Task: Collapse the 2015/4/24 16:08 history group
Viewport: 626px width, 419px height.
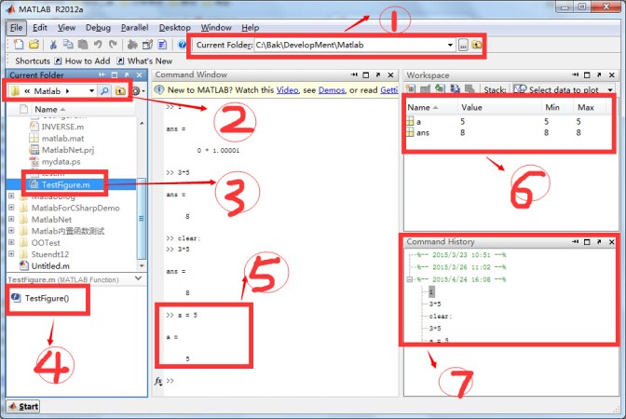Action: [x=410, y=279]
